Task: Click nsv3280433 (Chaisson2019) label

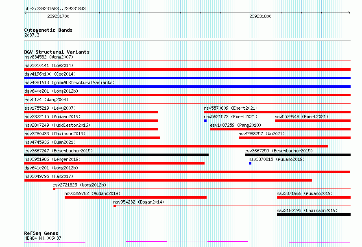Action: tap(55, 134)
